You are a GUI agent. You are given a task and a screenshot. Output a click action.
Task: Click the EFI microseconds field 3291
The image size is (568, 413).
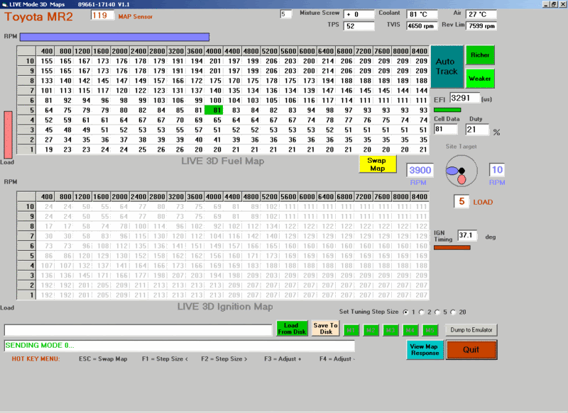click(x=465, y=98)
